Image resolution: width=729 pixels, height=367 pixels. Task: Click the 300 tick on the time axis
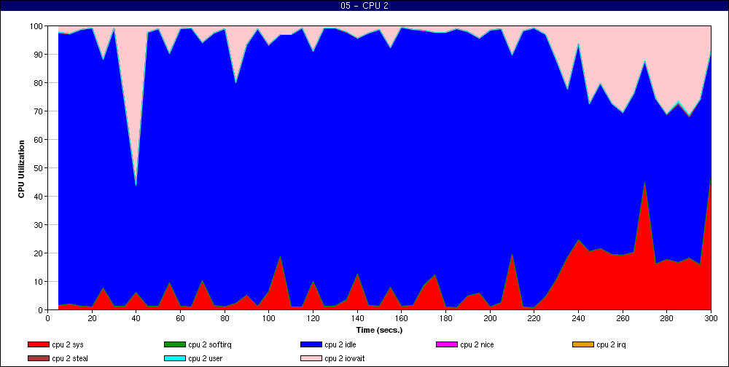711,318
